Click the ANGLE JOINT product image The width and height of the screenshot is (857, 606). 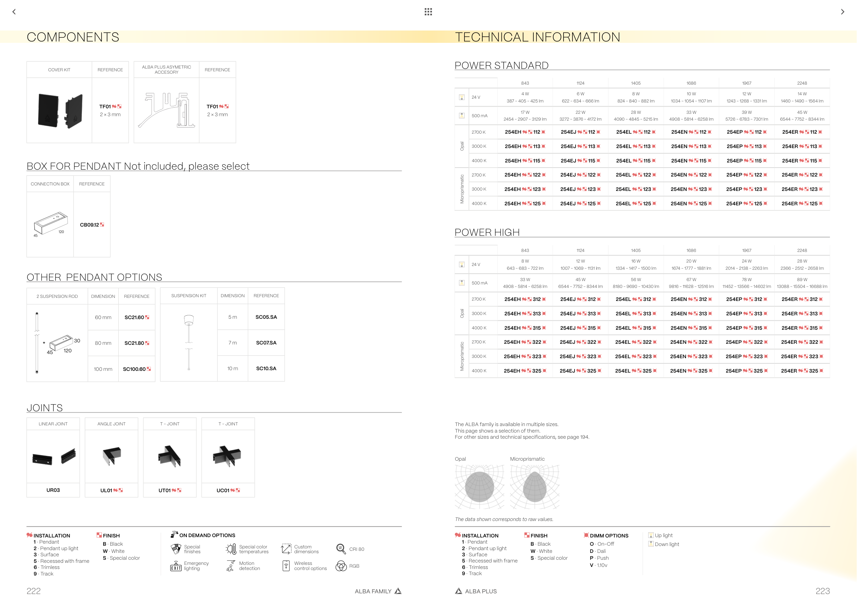112,456
